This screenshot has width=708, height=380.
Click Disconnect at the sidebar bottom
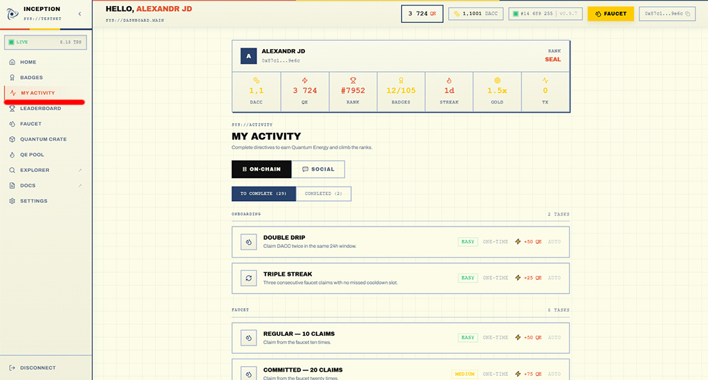pos(37,368)
